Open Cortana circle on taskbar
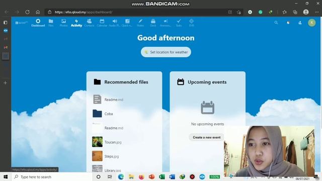322x181 pixels. tap(99, 176)
